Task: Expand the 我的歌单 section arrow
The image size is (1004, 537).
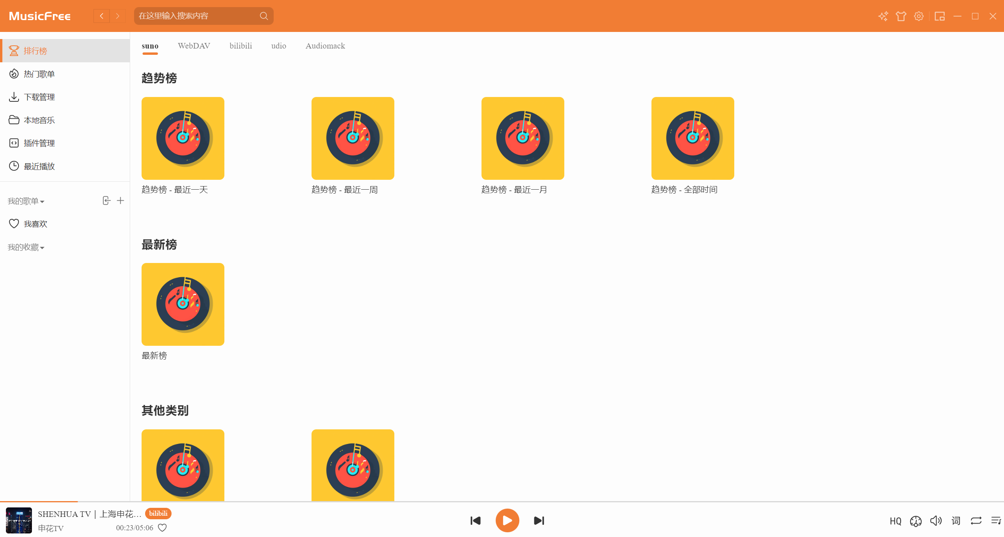Action: (x=42, y=202)
